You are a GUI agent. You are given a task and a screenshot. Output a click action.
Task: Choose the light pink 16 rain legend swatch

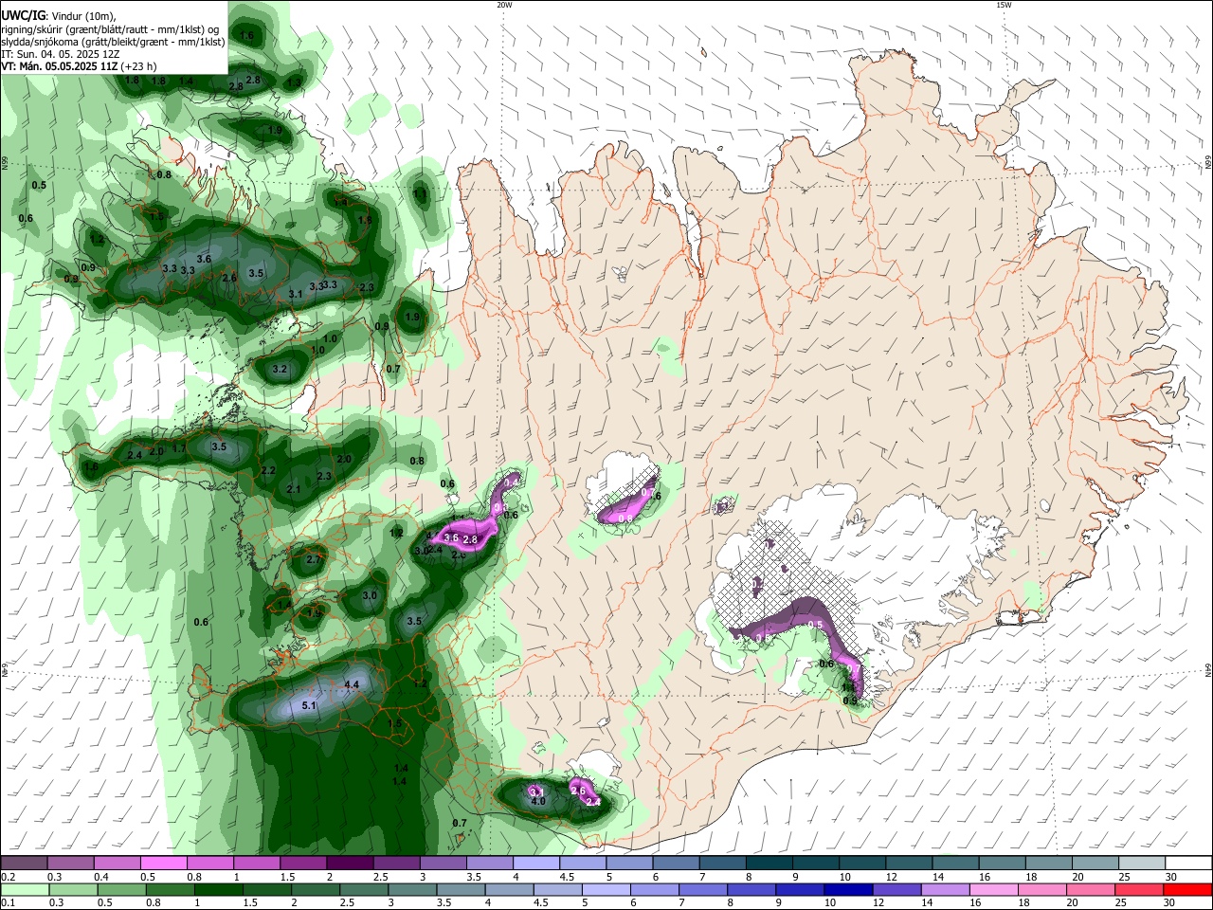click(994, 889)
